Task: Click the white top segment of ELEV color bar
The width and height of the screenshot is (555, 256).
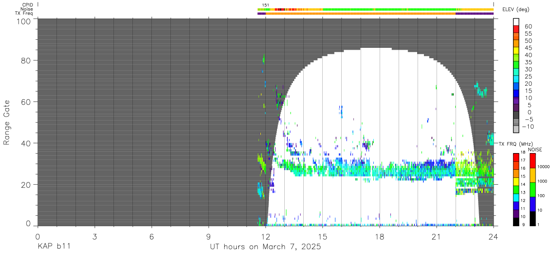Action: pyautogui.click(x=516, y=22)
